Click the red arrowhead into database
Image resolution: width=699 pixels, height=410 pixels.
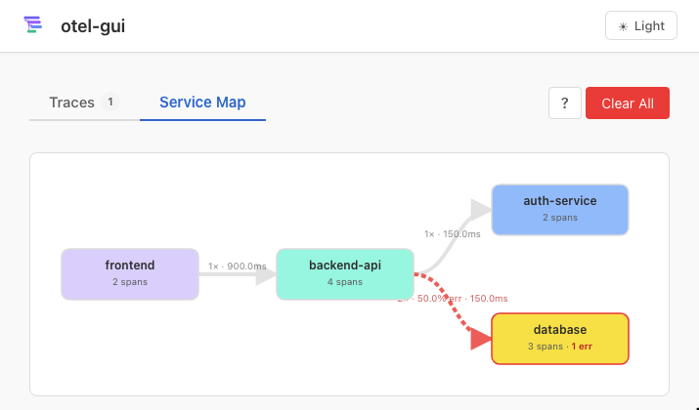click(481, 339)
